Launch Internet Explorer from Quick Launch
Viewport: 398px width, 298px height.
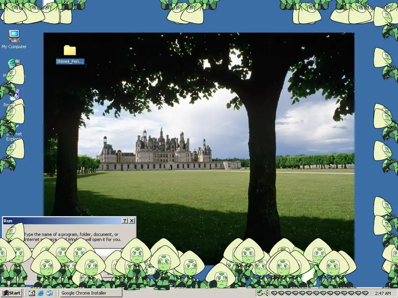pos(40,293)
